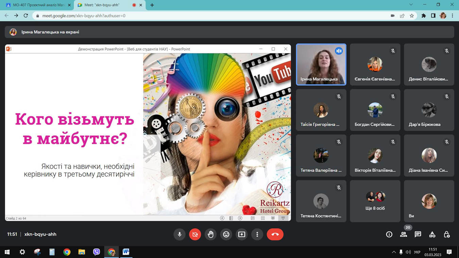Turn on the camera with red video button

(195, 234)
